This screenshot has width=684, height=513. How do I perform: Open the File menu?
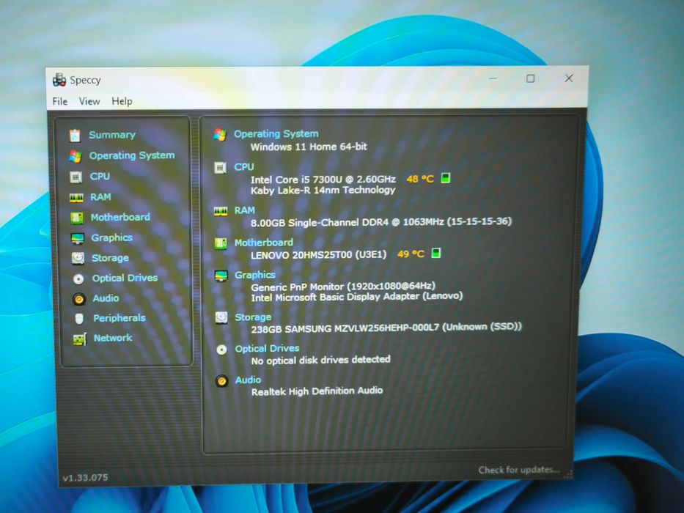click(x=60, y=101)
